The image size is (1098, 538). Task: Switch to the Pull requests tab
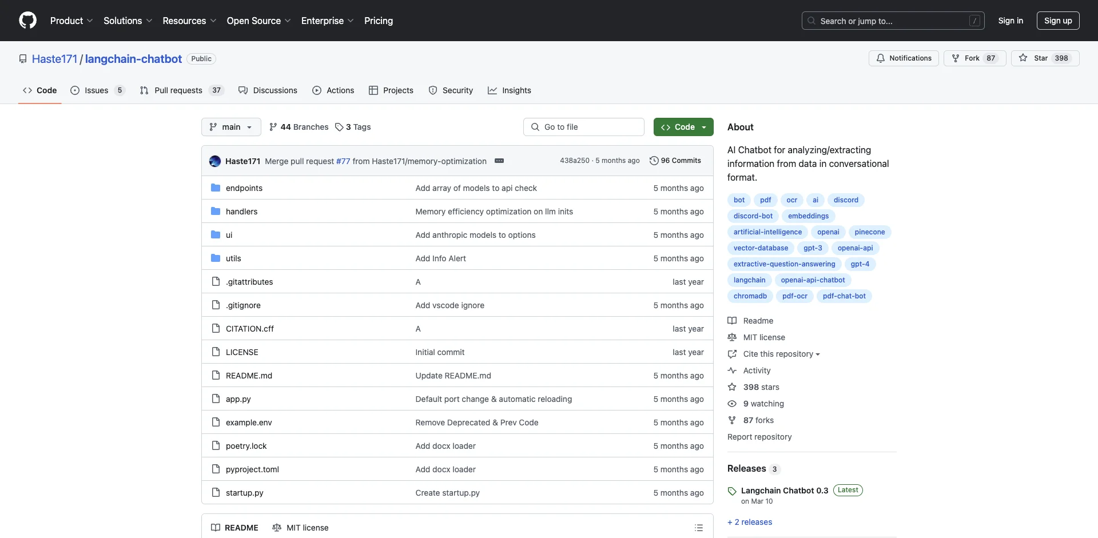point(182,90)
